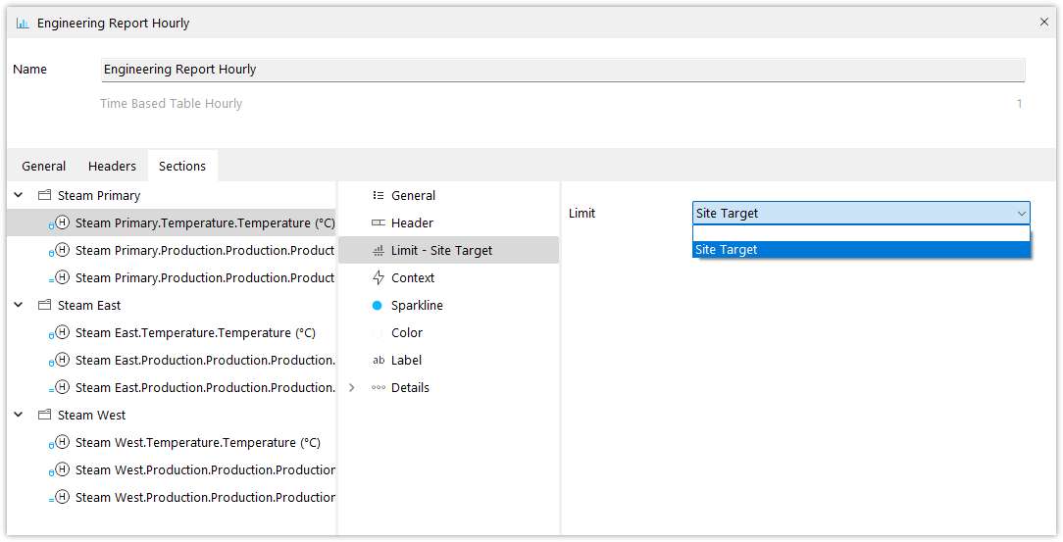
Task: Select Steam East.Temperature.Temperature (°C) row
Action: click(x=172, y=332)
